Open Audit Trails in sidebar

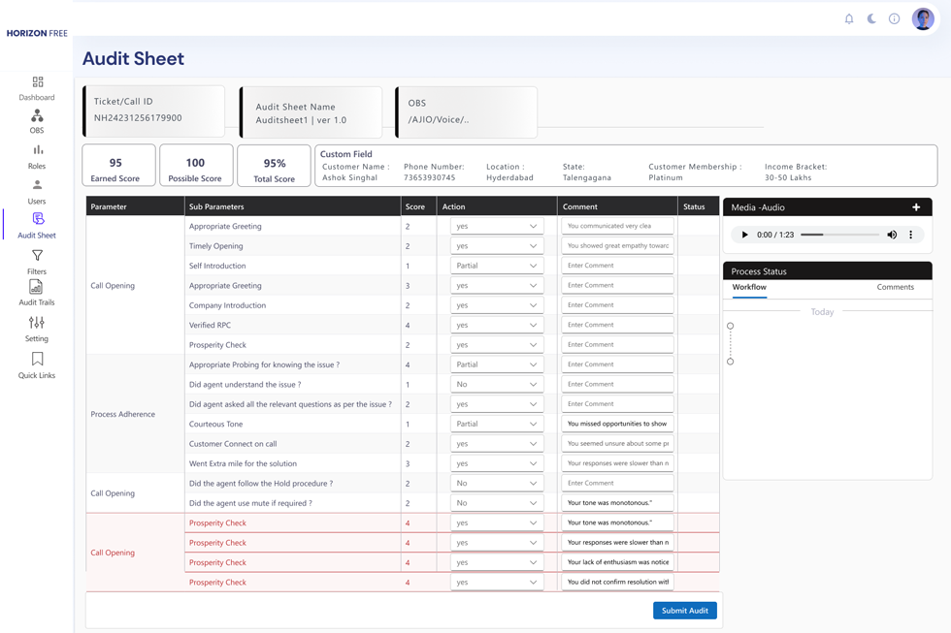pos(37,293)
